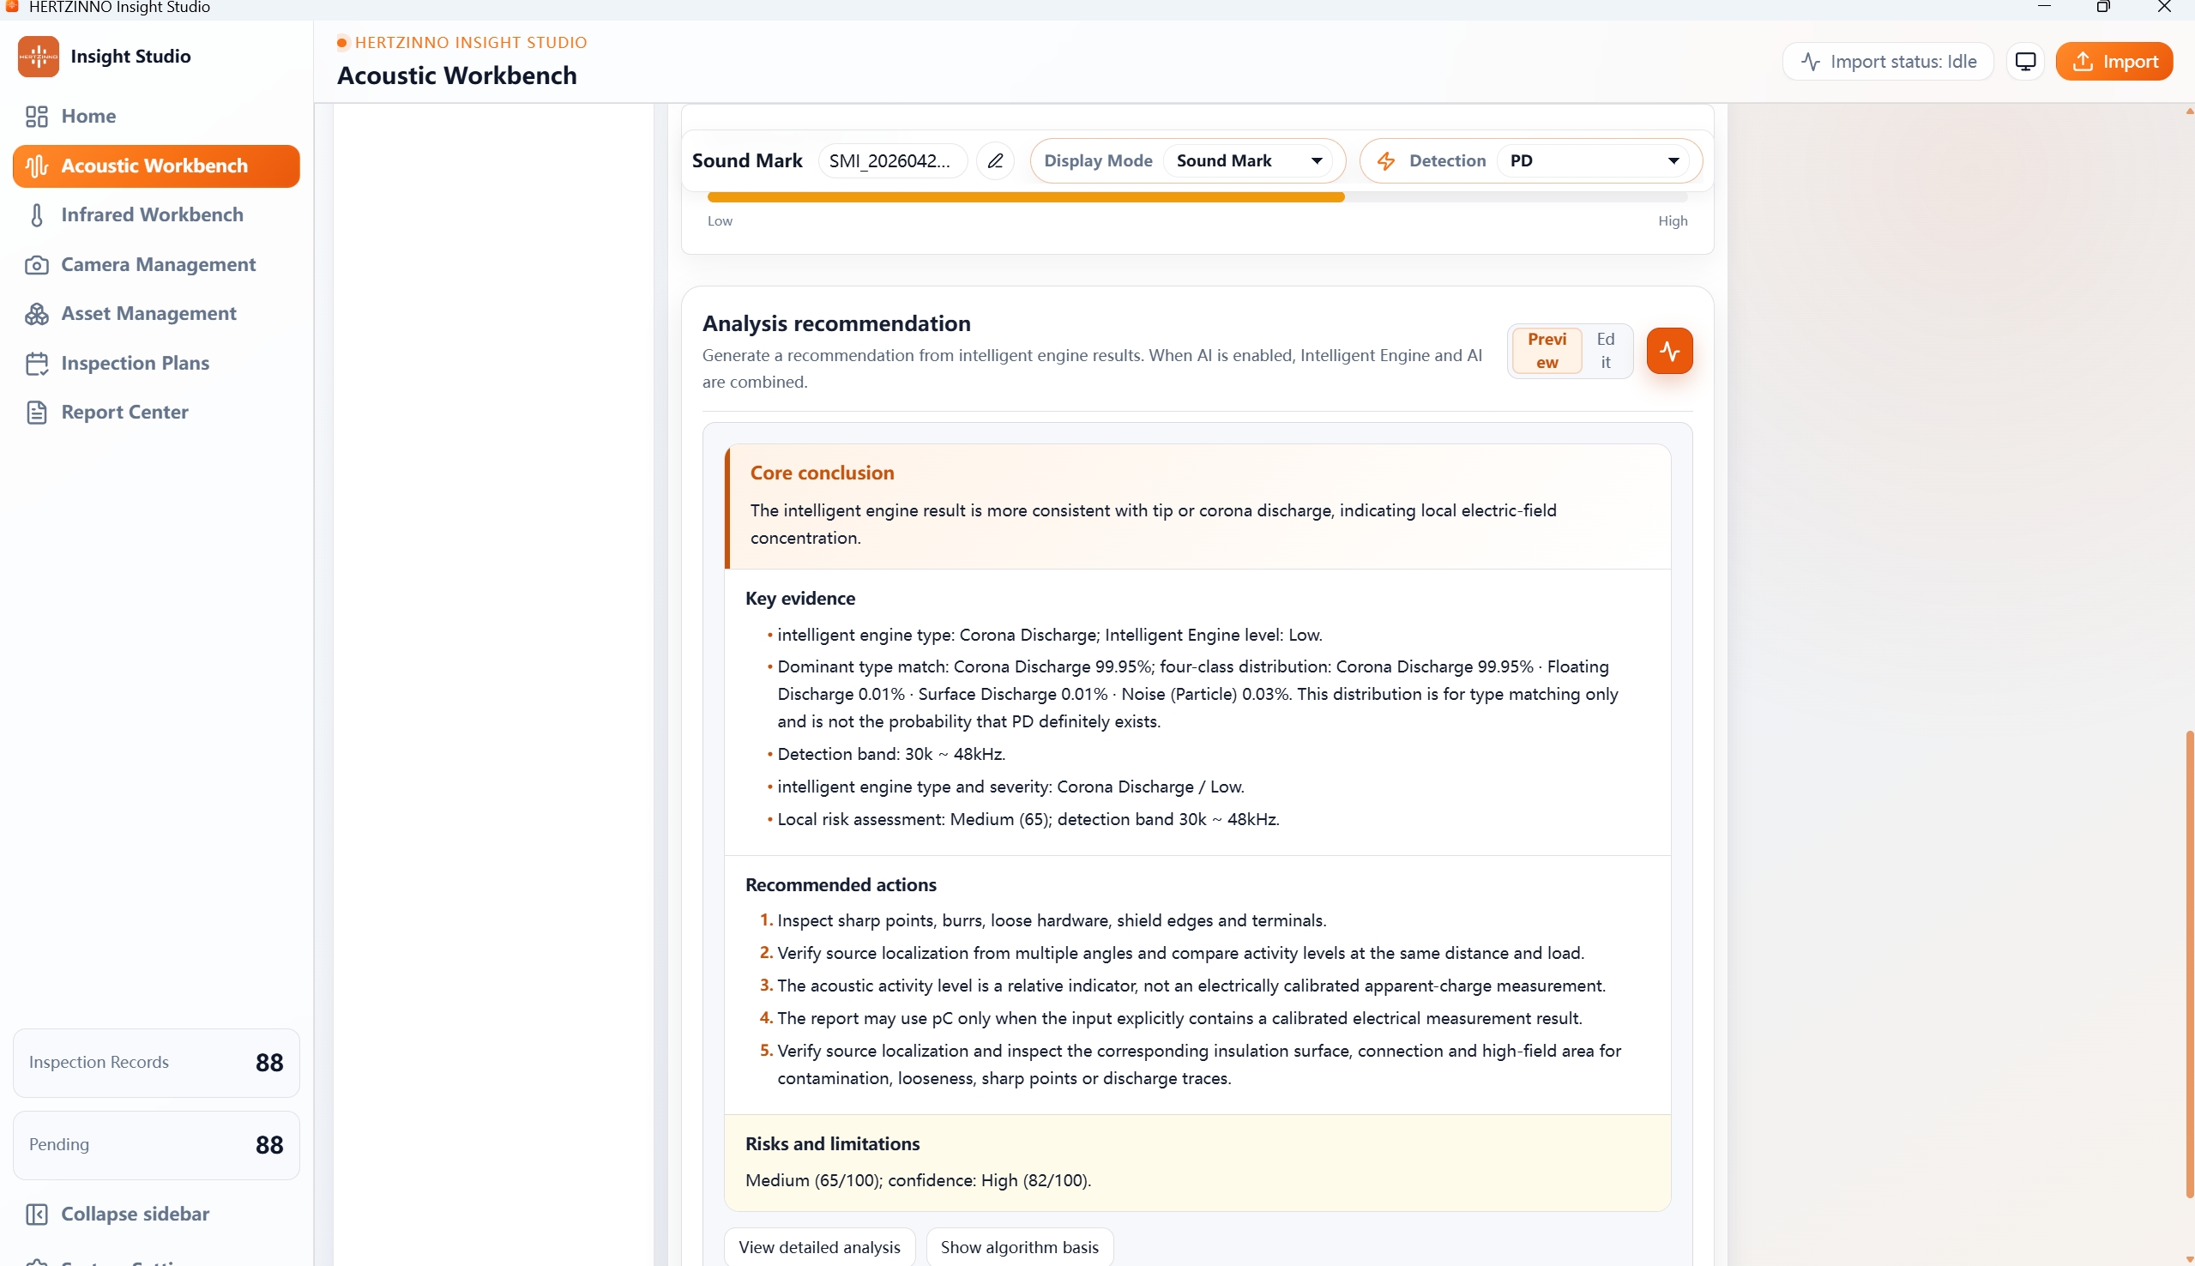Click the Analysis recommendation title
This screenshot has height=1266, width=2195.
pyautogui.click(x=836, y=323)
